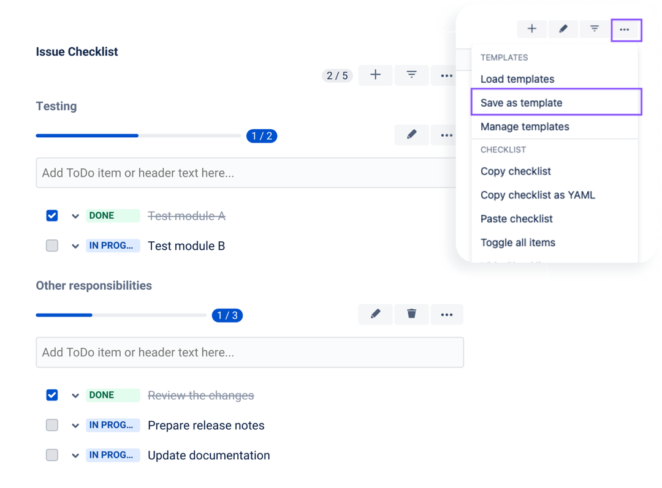Click the edit pencil for the Testing section
Screen dimensions: 662x488
(411, 135)
